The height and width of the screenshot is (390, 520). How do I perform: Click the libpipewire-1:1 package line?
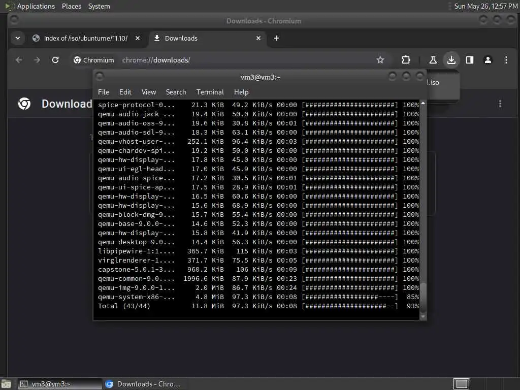click(258, 251)
